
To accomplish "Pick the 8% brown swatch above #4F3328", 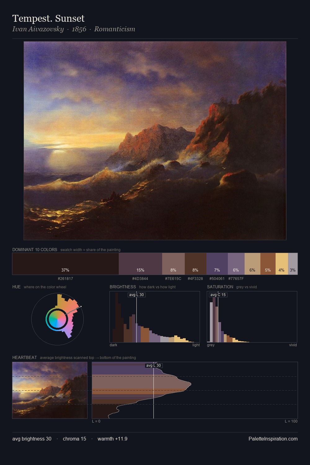I will pyautogui.click(x=196, y=264).
